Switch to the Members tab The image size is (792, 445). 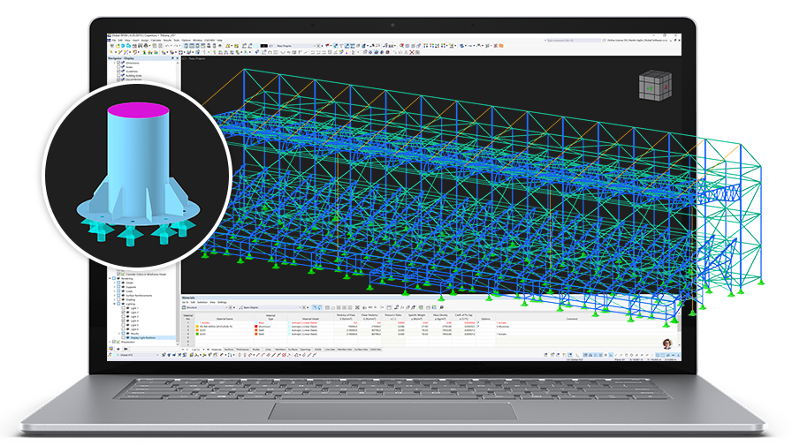coord(280,349)
